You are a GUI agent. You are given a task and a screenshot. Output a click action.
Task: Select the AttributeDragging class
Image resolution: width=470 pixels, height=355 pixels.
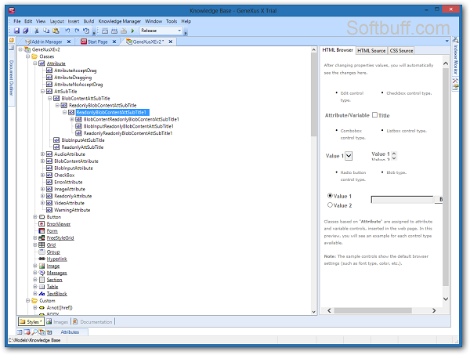pos(73,78)
